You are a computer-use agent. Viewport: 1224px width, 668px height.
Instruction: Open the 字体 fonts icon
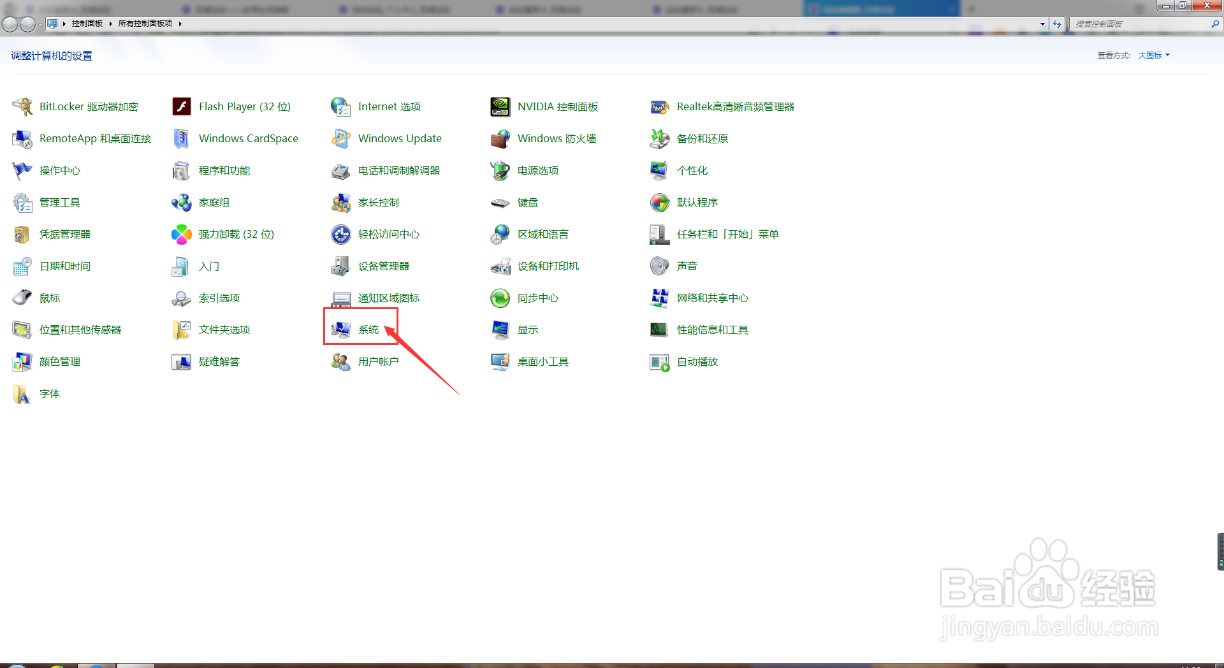click(22, 393)
